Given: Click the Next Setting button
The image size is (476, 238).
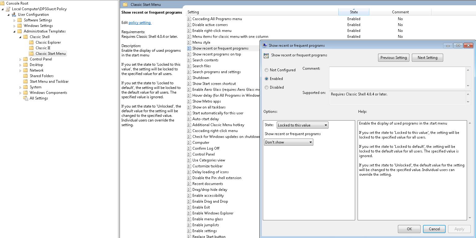Looking at the screenshot, I should click(427, 58).
